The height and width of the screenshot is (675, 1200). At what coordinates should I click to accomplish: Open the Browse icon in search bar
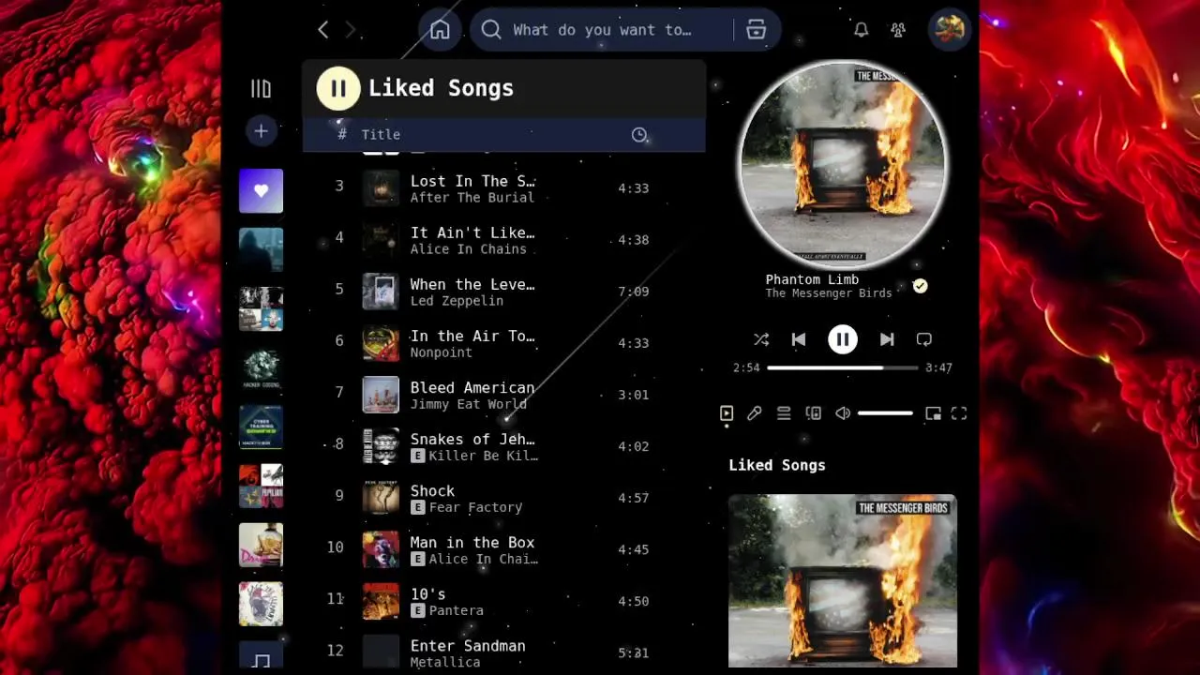click(x=757, y=30)
